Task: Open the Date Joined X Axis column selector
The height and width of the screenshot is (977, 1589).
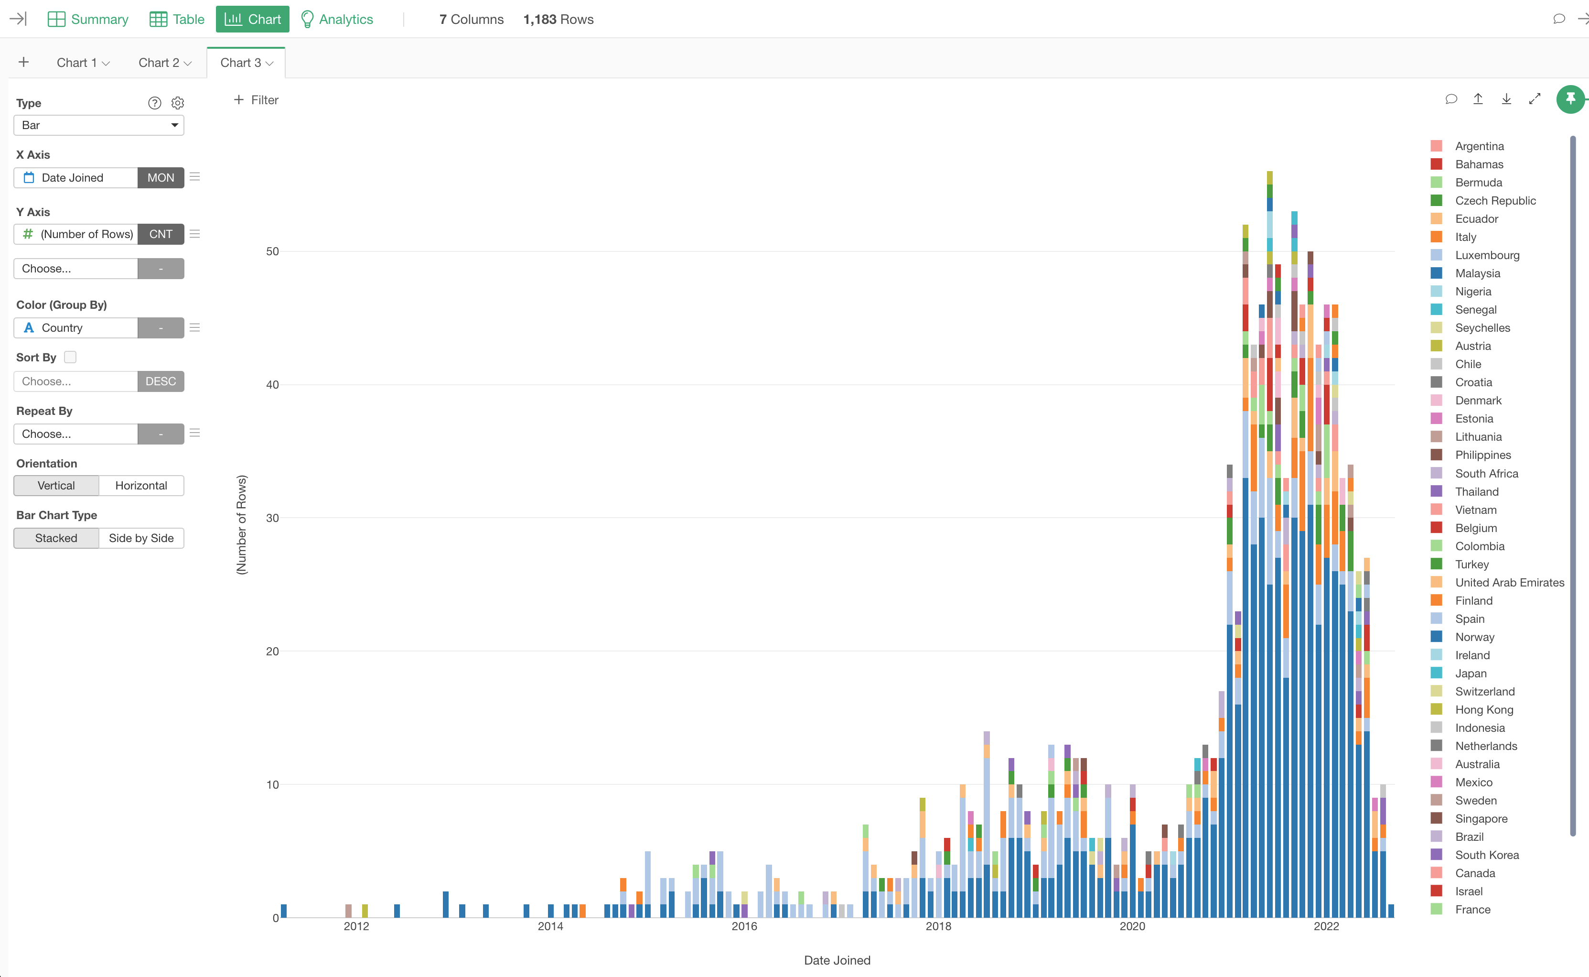Action: point(75,178)
